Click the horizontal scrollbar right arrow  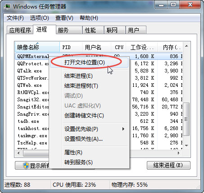tap(178, 153)
